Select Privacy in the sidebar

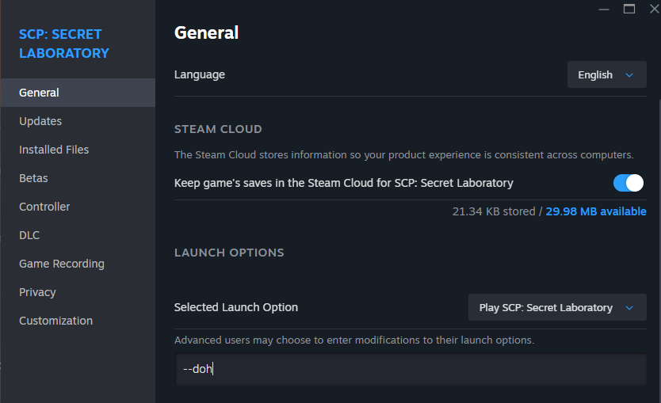[x=37, y=292]
